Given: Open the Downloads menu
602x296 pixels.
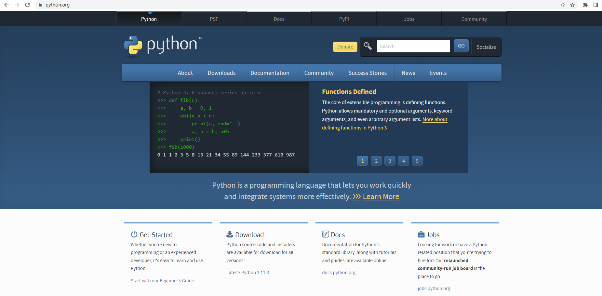Looking at the screenshot, I should (x=222, y=73).
